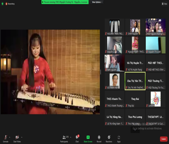Open the View layout menu
Image resolution: width=169 pixels, height=144 pixels.
pyautogui.click(x=164, y=4)
